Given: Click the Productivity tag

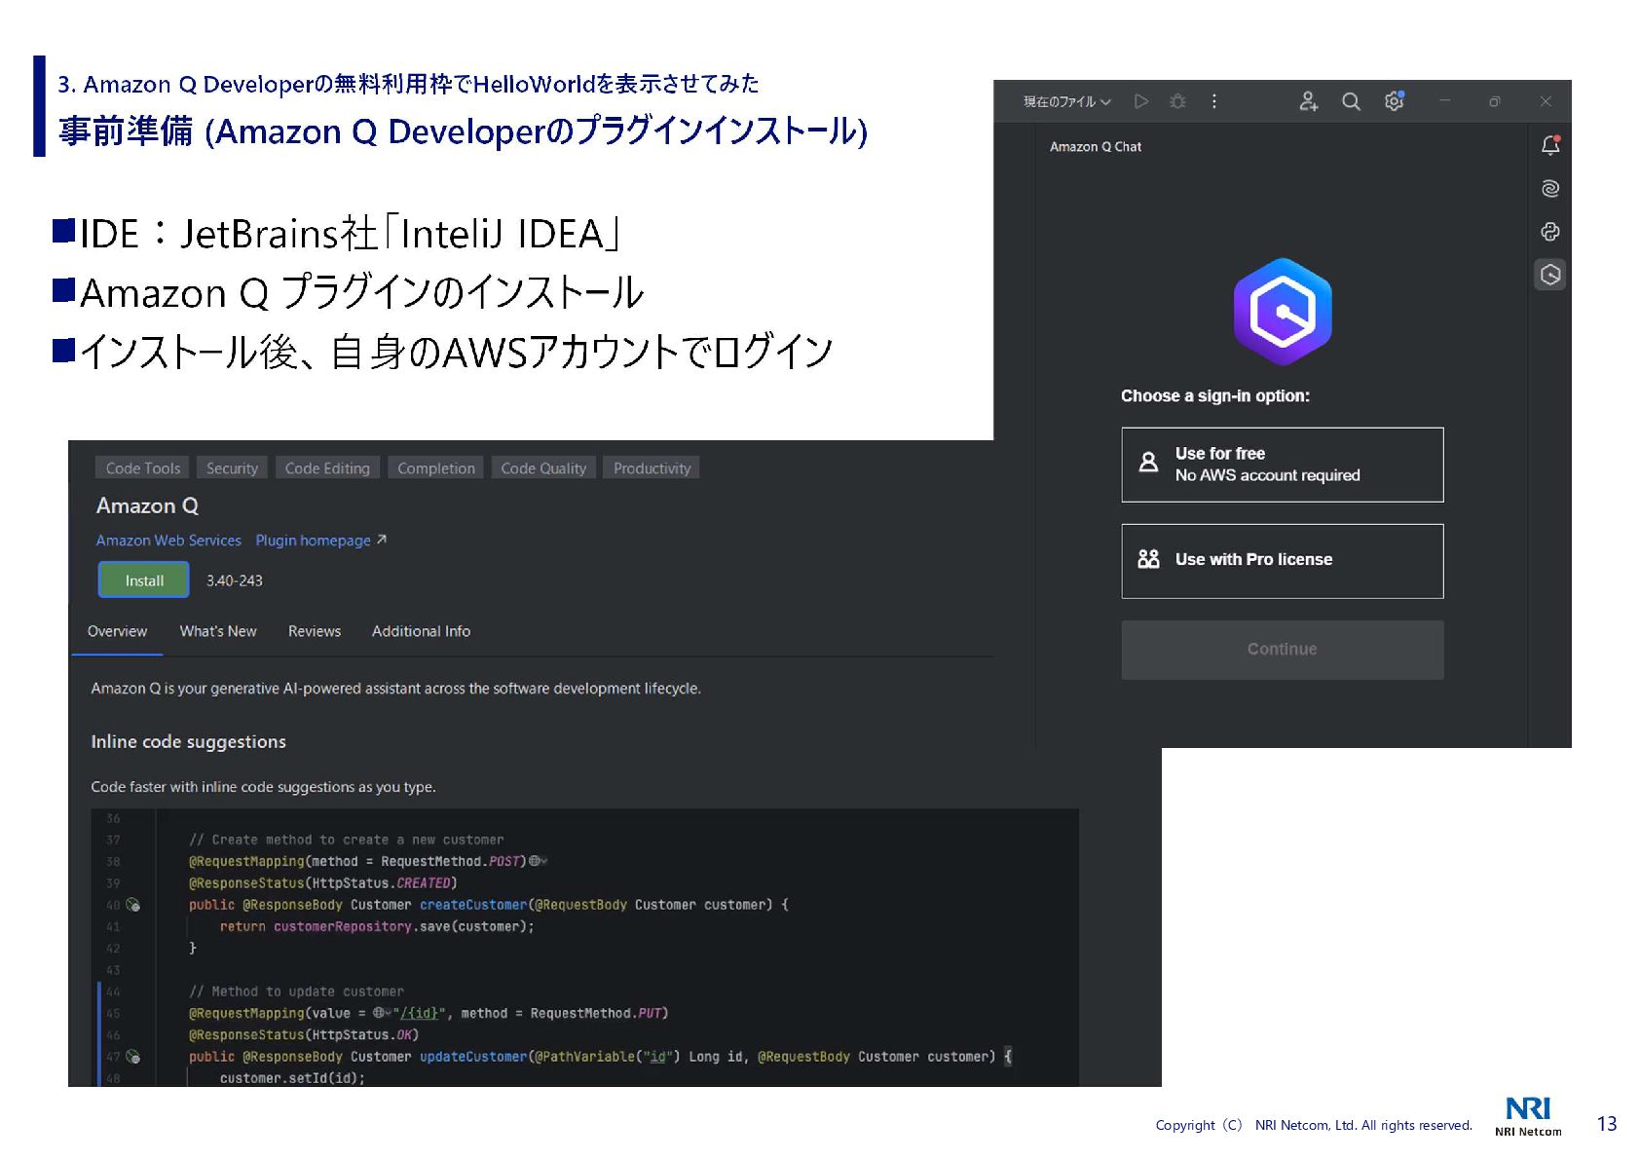Looking at the screenshot, I should click(x=652, y=468).
